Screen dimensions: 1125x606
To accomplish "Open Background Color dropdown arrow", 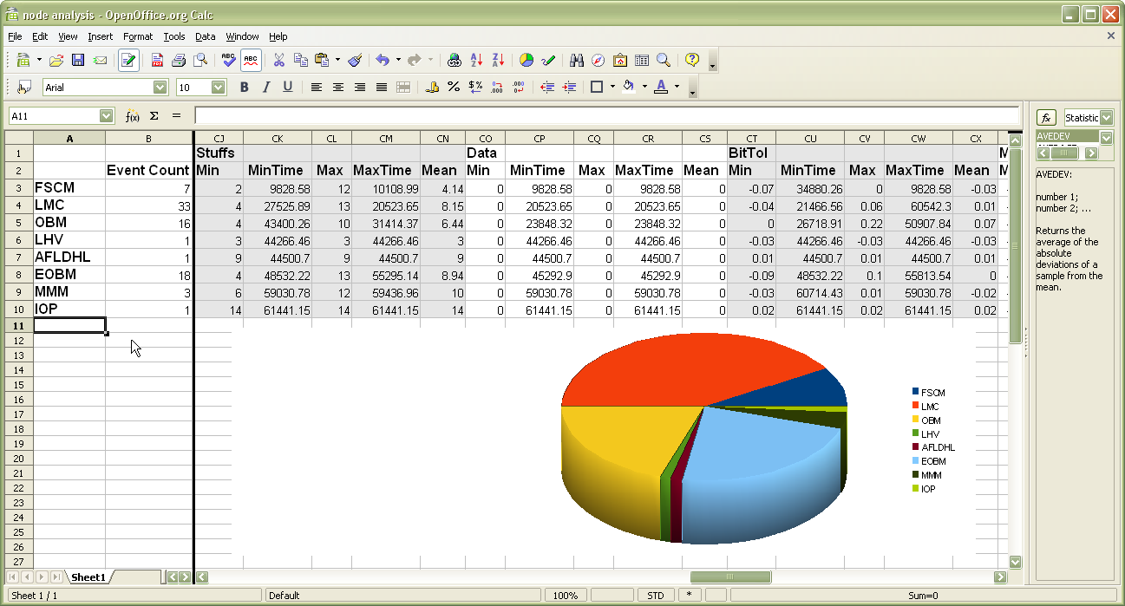I will click(644, 87).
